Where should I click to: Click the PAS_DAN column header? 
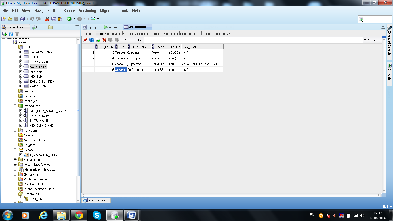(202, 47)
